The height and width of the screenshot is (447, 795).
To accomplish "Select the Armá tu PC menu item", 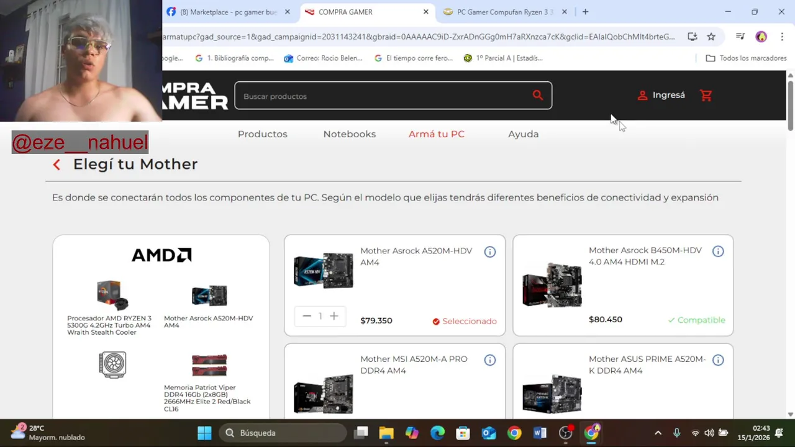I will tap(437, 134).
